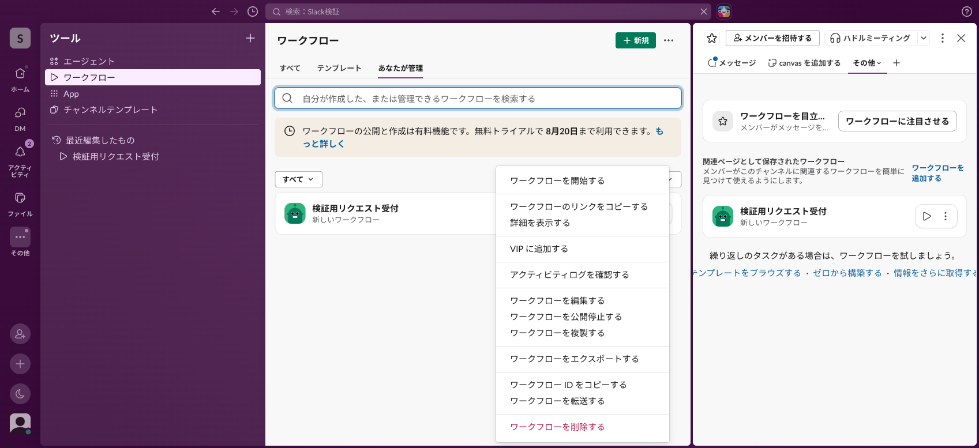This screenshot has width=979, height=448.
Task: Choose ワークフローのリンクをコピーする
Action: pos(583,206)
